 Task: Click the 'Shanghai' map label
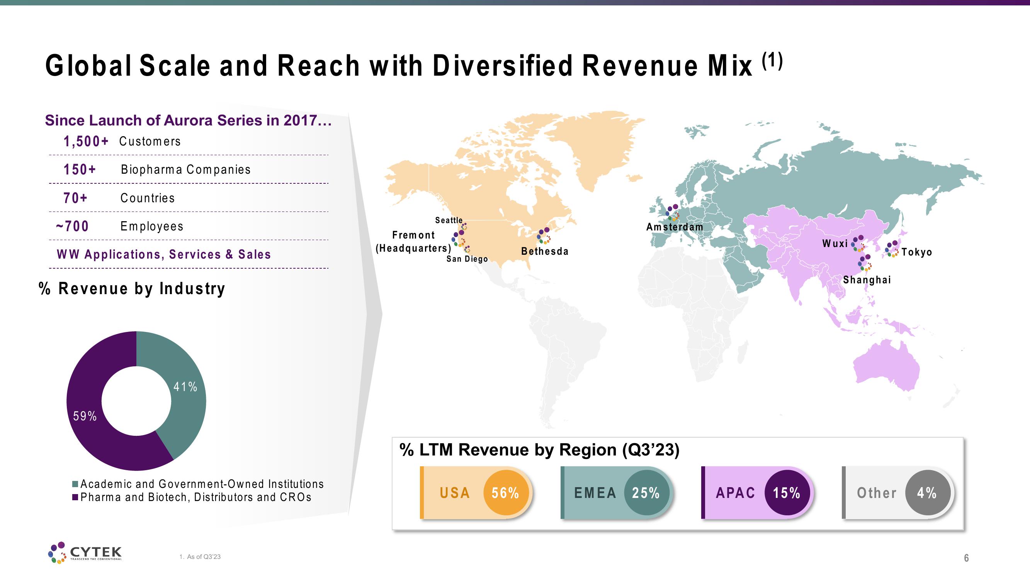(x=867, y=280)
